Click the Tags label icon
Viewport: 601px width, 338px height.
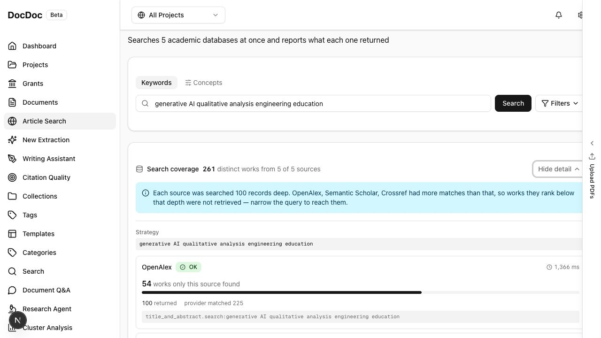click(13, 215)
